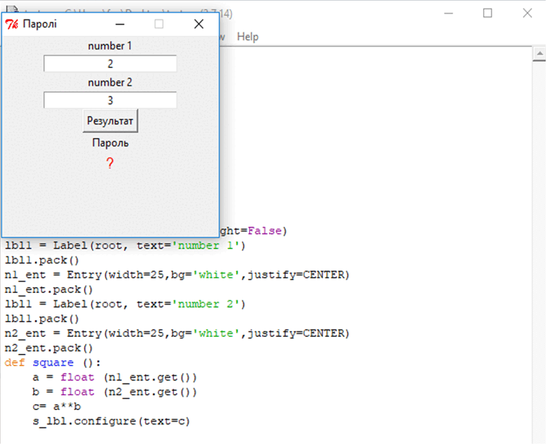This screenshot has width=547, height=445.
Task: Click the 's_lbl.configure(text=c)' code line
Action: click(111, 421)
